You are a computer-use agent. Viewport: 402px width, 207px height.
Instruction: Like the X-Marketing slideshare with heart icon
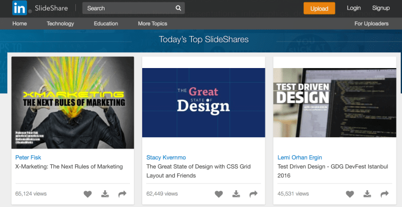[x=87, y=194]
